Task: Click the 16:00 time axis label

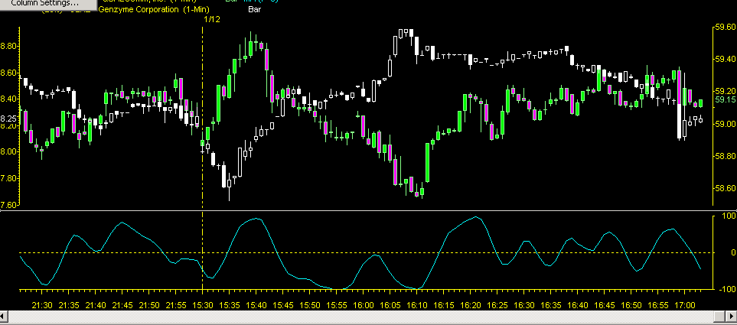Action: click(364, 305)
